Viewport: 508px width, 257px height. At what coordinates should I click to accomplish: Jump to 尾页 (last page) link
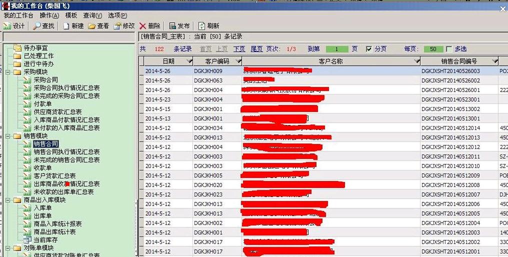(256, 49)
